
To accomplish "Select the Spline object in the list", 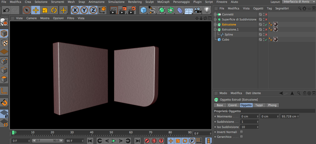I will pyautogui.click(x=229, y=34).
